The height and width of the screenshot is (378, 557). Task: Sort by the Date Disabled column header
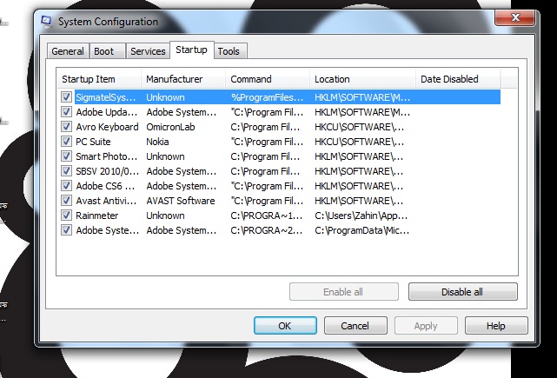click(x=458, y=79)
